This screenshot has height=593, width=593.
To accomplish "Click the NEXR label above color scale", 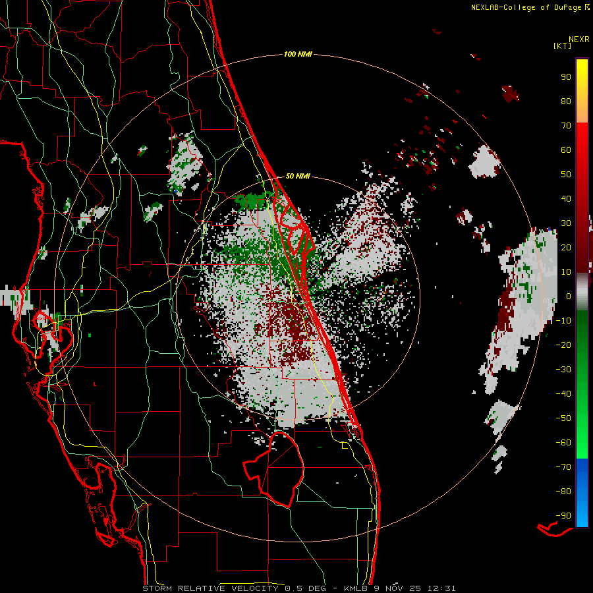I will (579, 40).
